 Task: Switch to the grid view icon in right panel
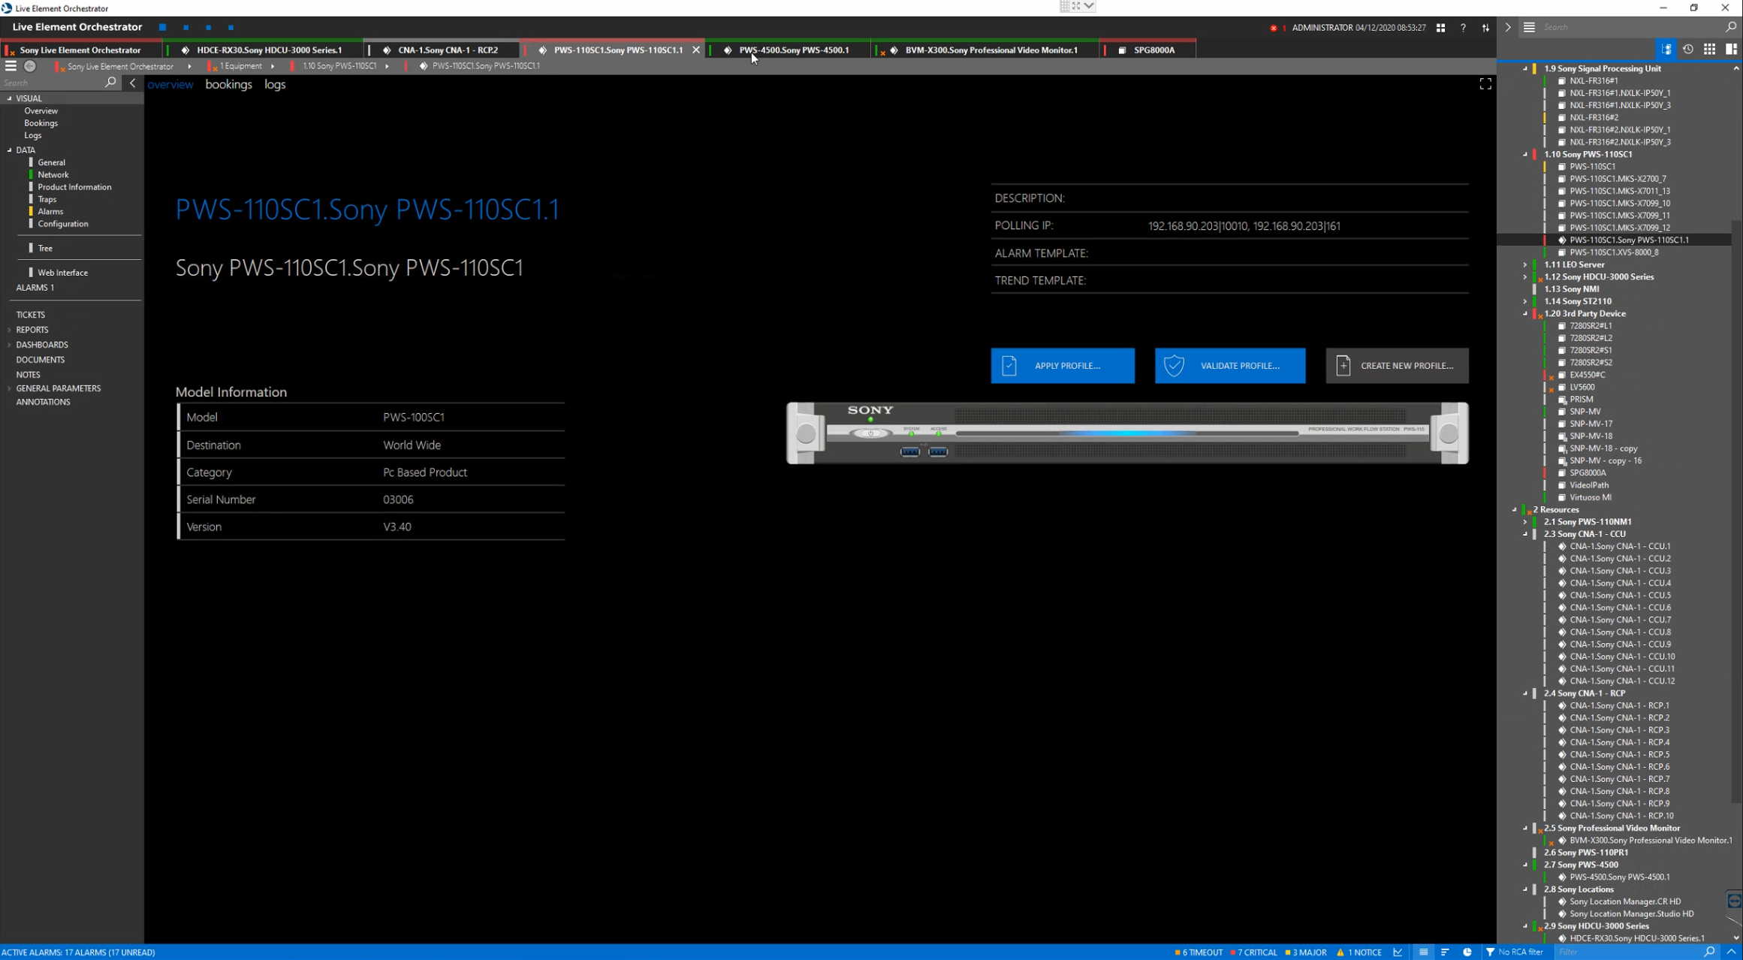pyautogui.click(x=1709, y=50)
